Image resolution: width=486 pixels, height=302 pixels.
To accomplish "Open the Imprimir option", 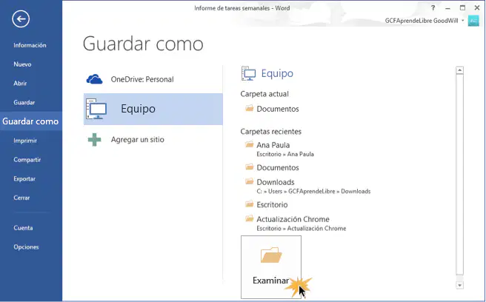I will pyautogui.click(x=25, y=141).
